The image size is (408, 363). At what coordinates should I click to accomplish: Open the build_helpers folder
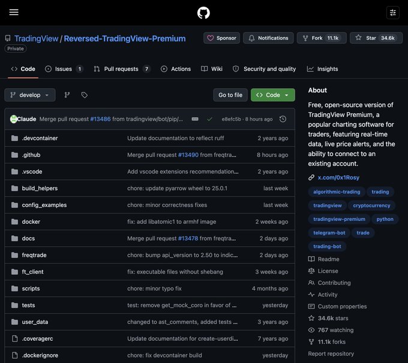click(x=40, y=188)
